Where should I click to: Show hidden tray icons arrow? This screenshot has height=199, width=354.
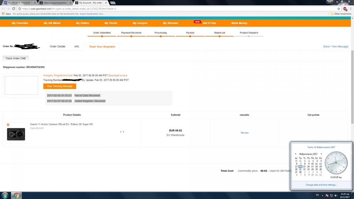tap(322, 195)
